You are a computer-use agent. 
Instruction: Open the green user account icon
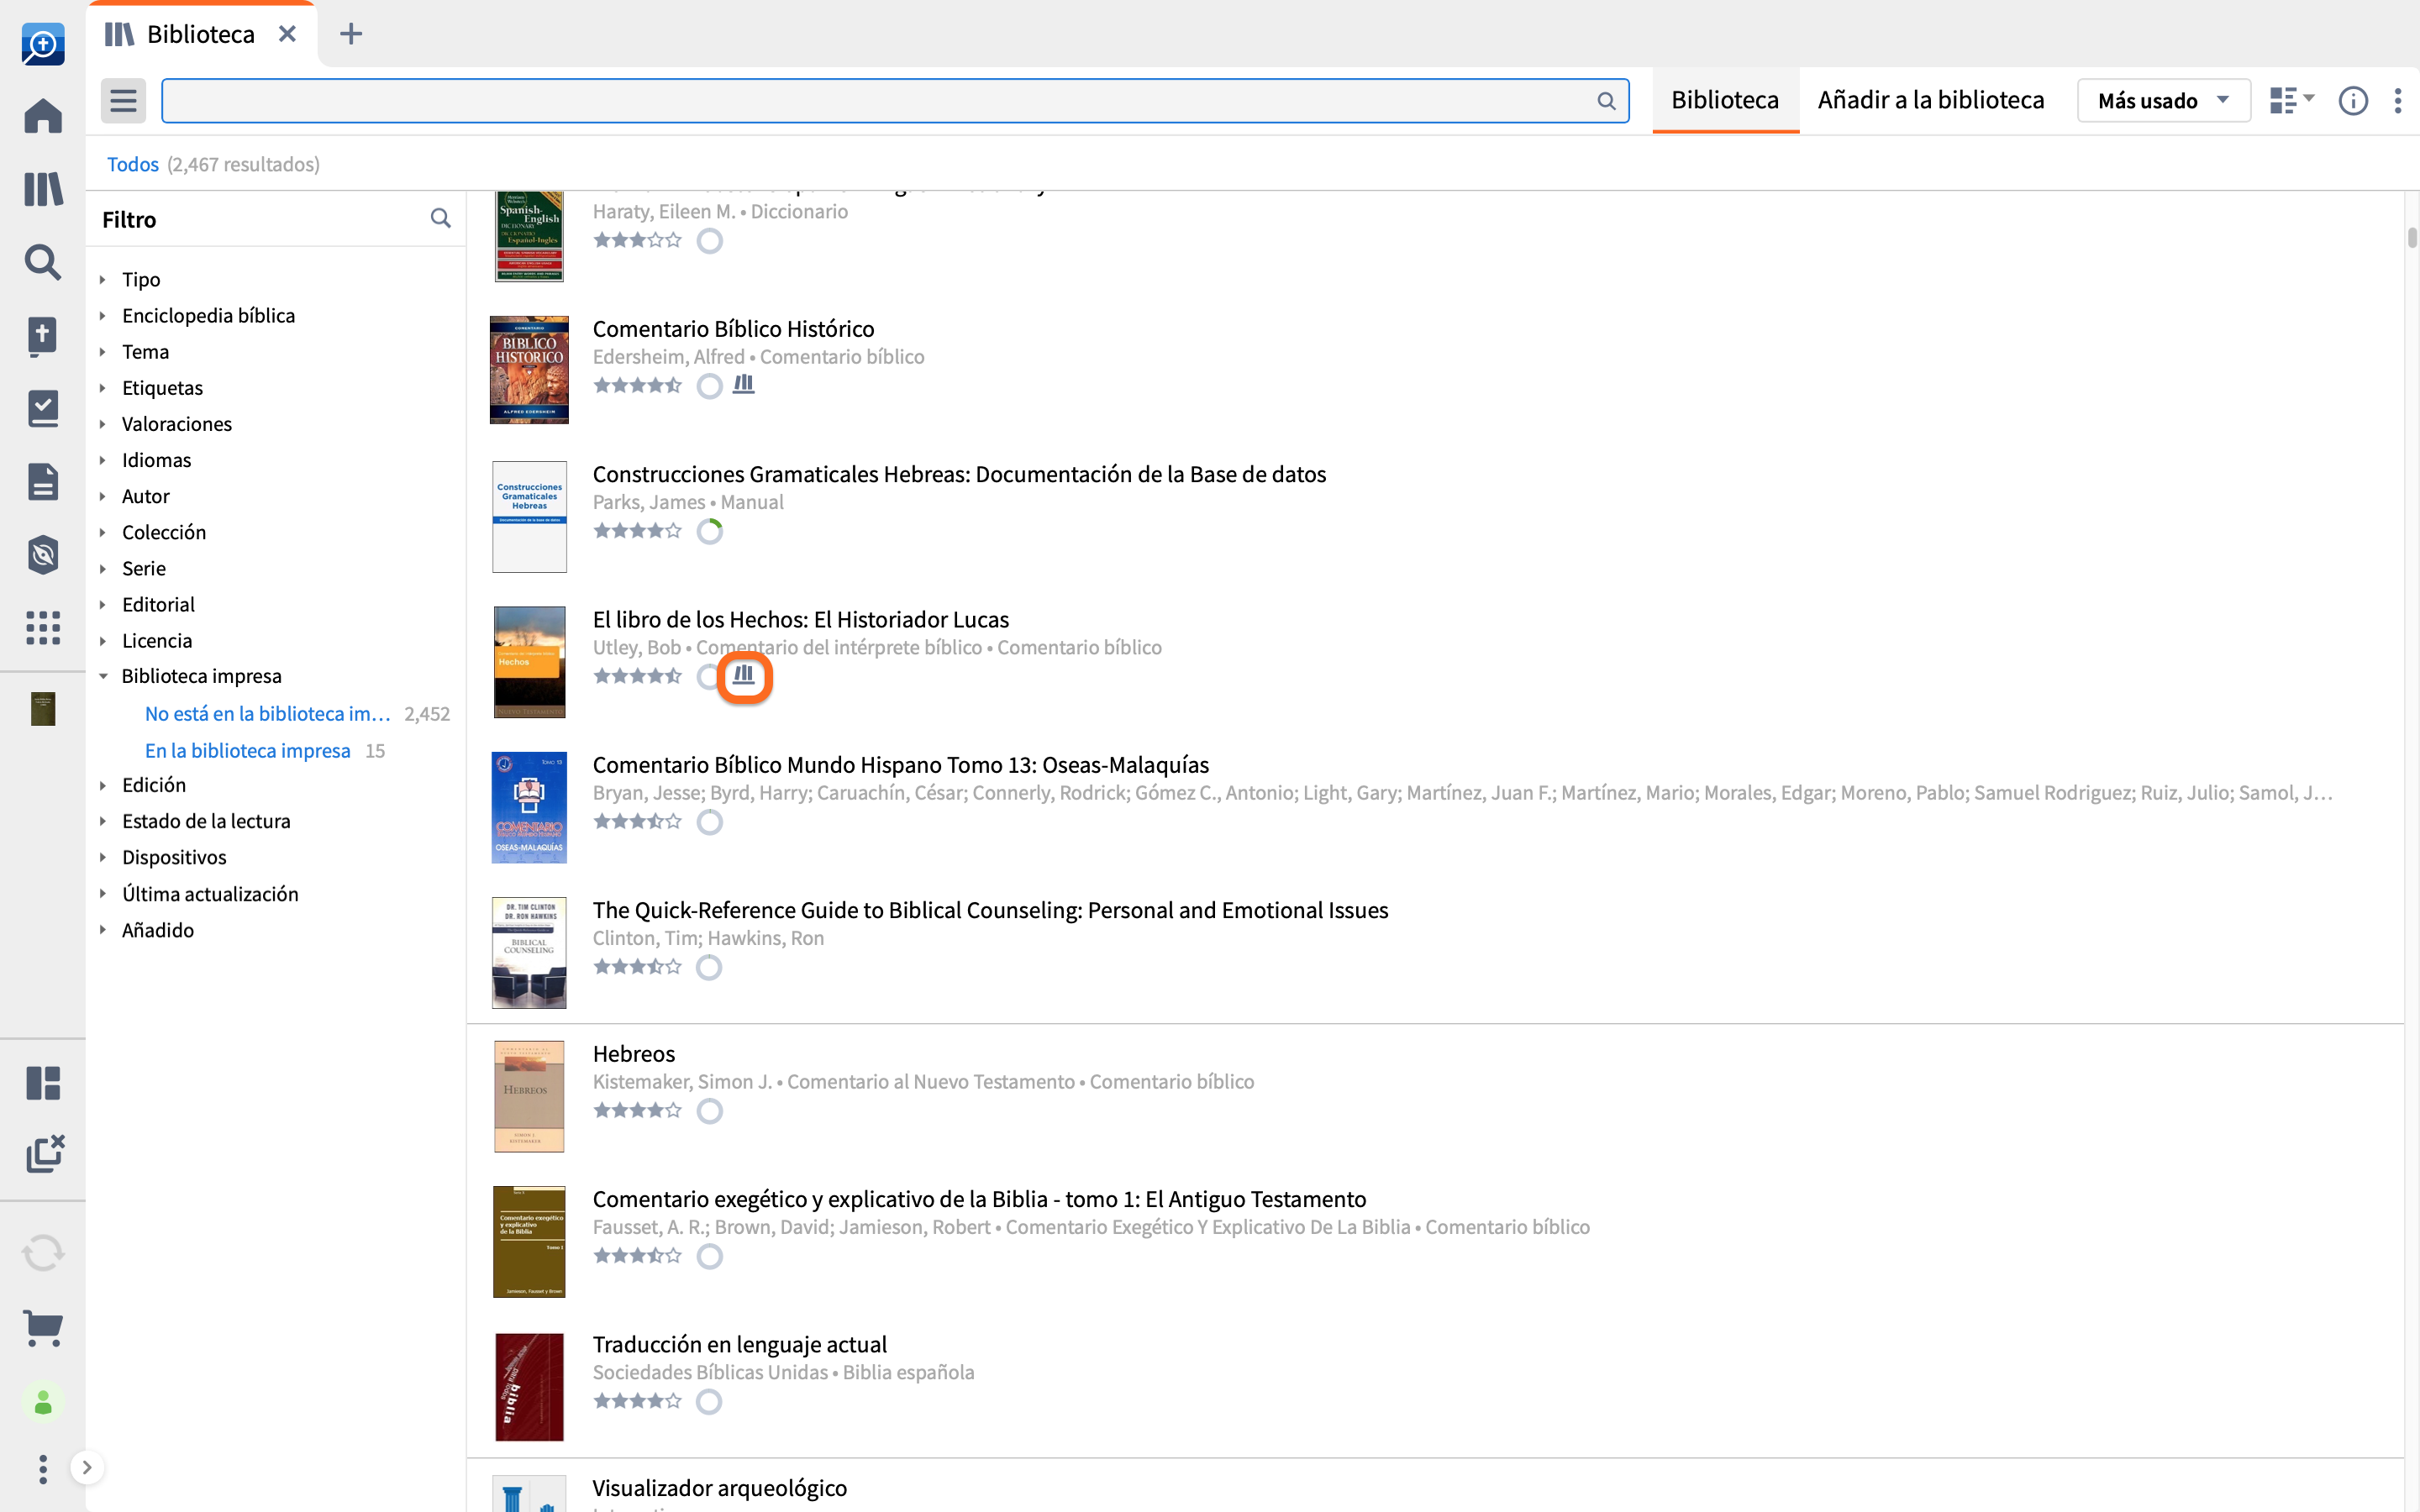(43, 1403)
